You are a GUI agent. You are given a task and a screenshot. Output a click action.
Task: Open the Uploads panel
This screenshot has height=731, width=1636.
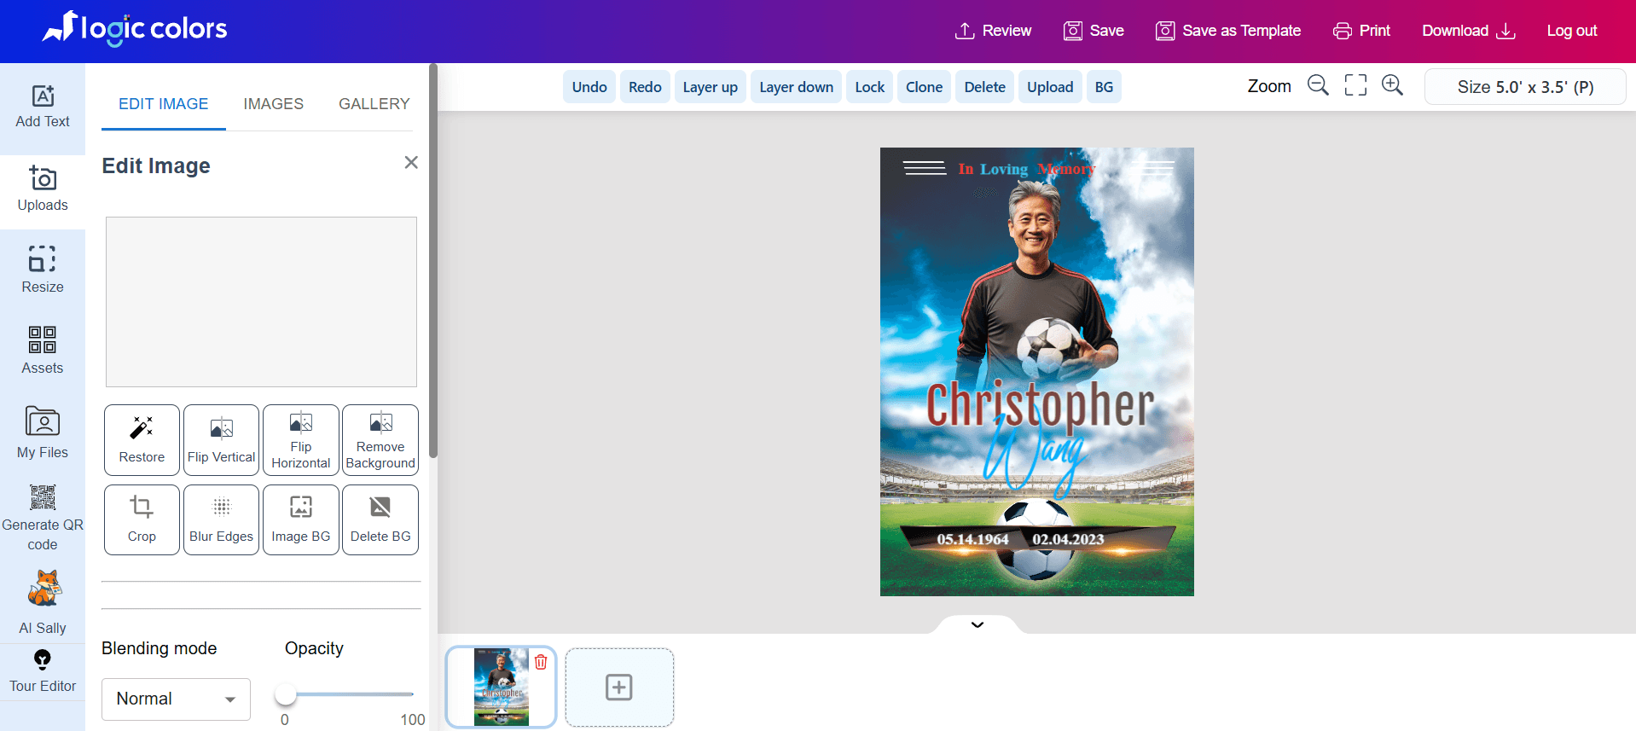43,189
